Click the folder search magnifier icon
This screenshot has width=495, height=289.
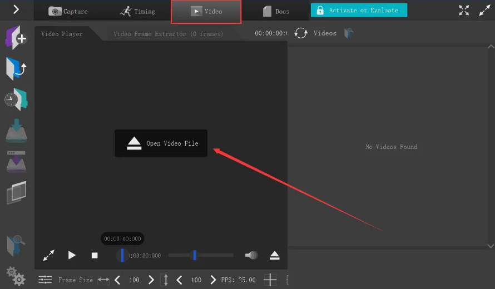pos(16,246)
